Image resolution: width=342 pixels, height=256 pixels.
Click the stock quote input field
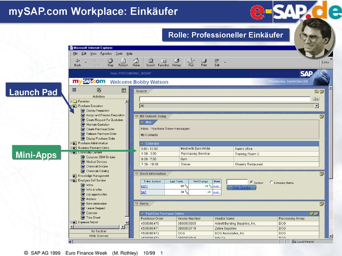tap(237, 182)
